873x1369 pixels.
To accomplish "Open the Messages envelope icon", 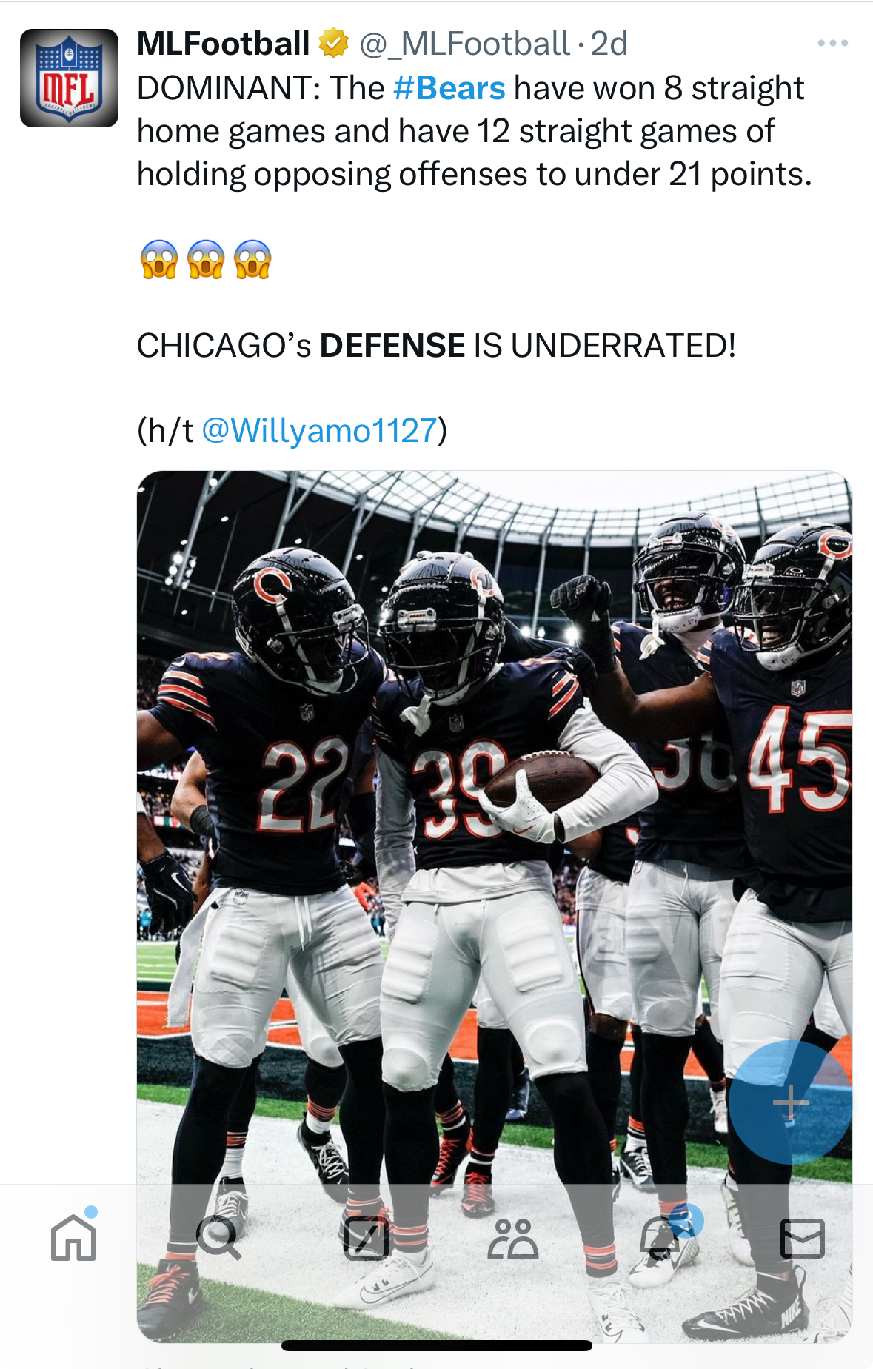I will pyautogui.click(x=803, y=1239).
